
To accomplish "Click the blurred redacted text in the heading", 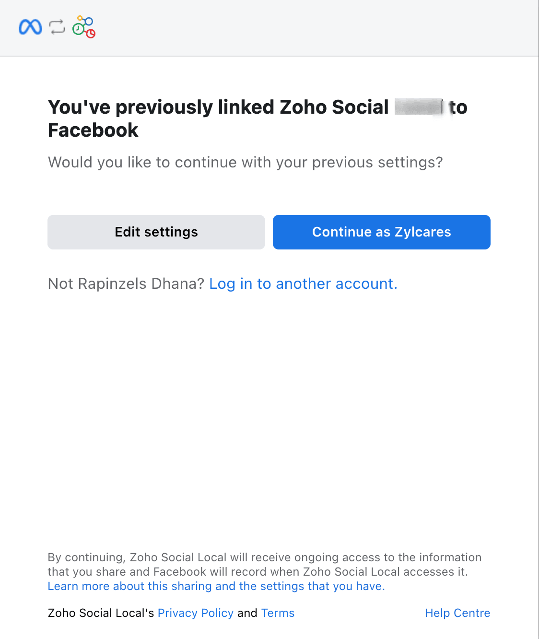I will click(x=419, y=107).
